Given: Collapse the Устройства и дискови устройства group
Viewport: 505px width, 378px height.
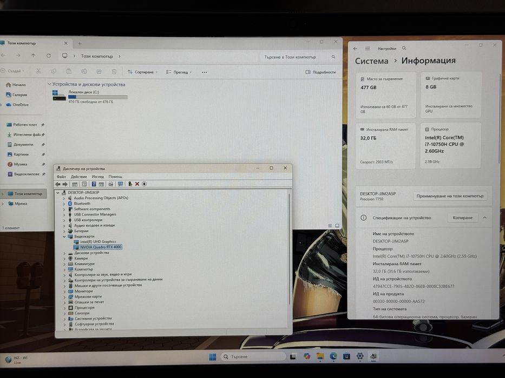Looking at the screenshot, I should [x=49, y=84].
